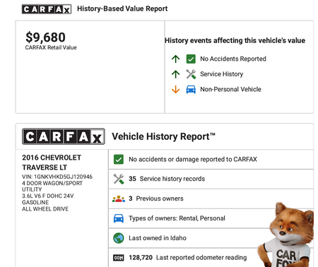Click the 35 Service history records row

(x=211, y=179)
